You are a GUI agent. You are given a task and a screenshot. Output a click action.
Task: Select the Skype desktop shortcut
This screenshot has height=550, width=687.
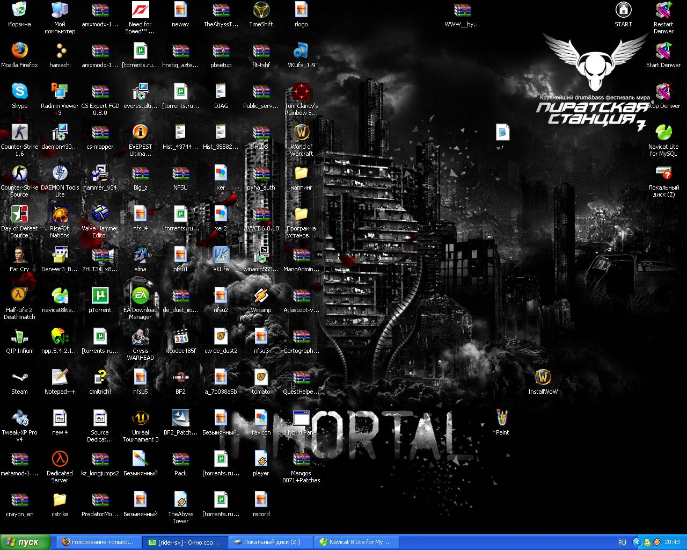(19, 92)
